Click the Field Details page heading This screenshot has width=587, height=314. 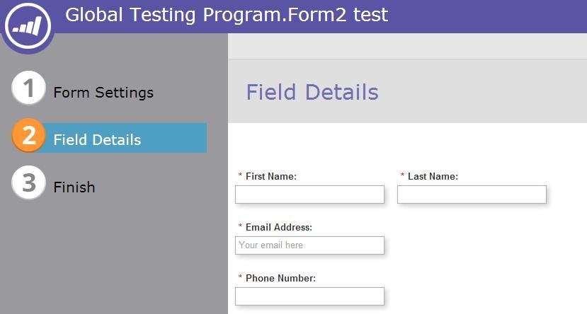tap(312, 92)
